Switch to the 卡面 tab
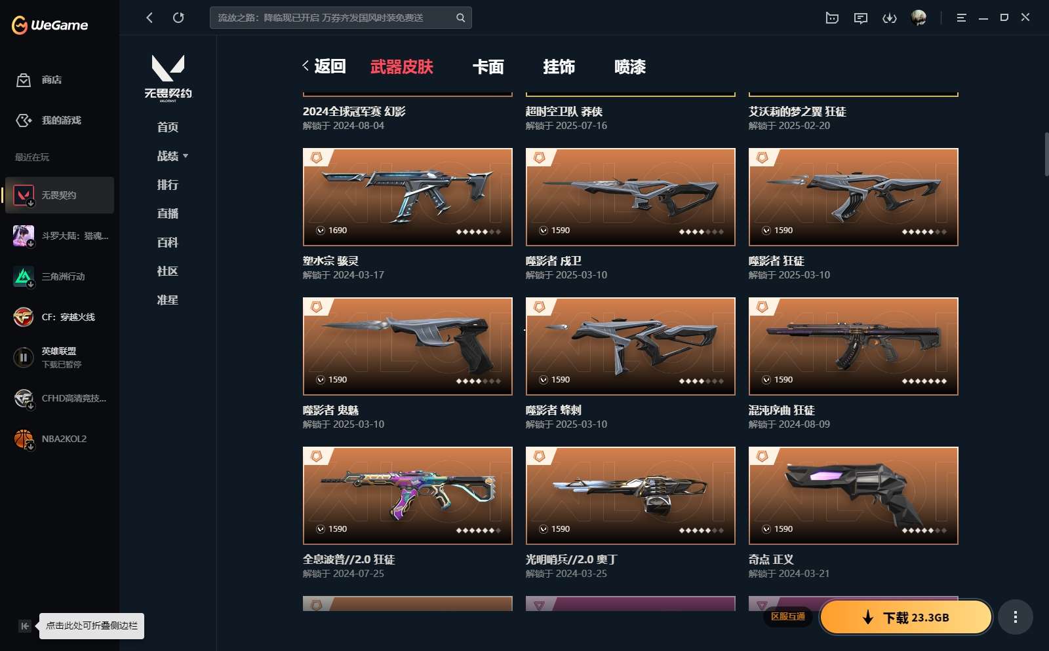Viewport: 1049px width, 651px height. 488,67
